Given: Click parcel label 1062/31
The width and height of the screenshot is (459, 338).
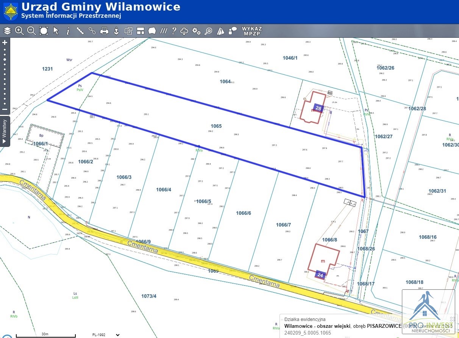Looking at the screenshot, I should [437, 191].
